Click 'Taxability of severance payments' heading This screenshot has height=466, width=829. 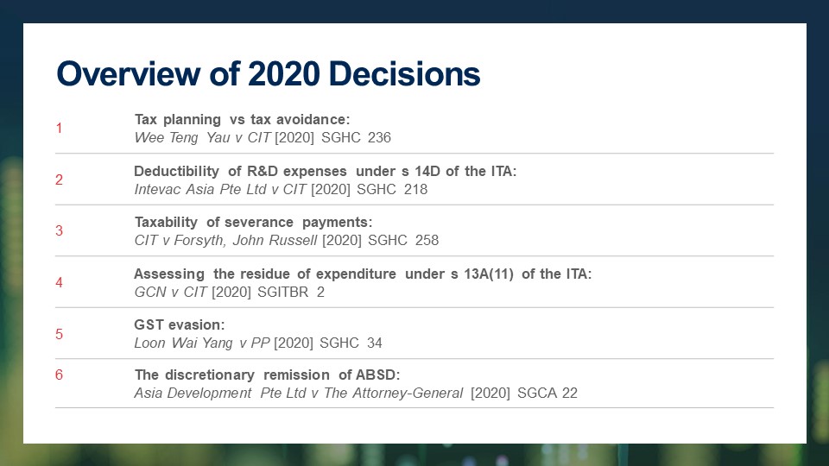[x=253, y=222]
